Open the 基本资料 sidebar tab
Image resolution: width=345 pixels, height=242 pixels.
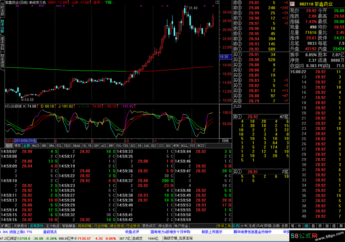click(x=2, y=43)
